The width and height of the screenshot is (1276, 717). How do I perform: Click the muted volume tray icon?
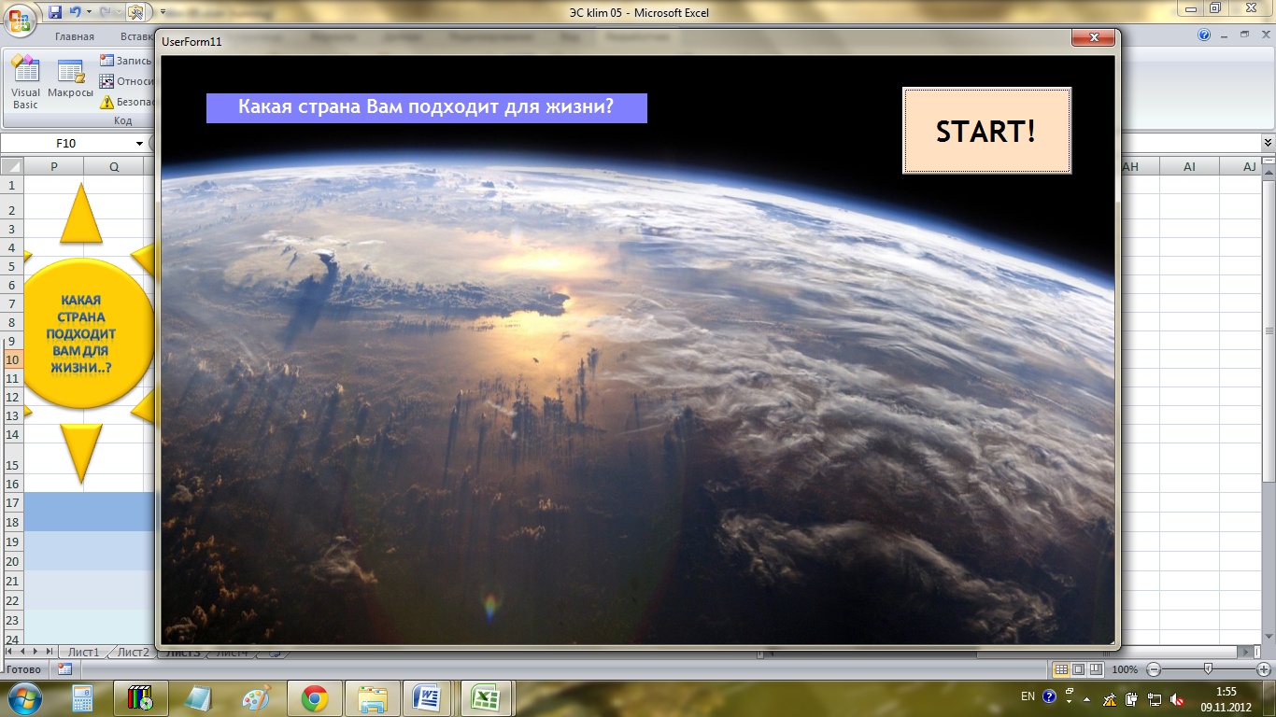(x=1178, y=698)
